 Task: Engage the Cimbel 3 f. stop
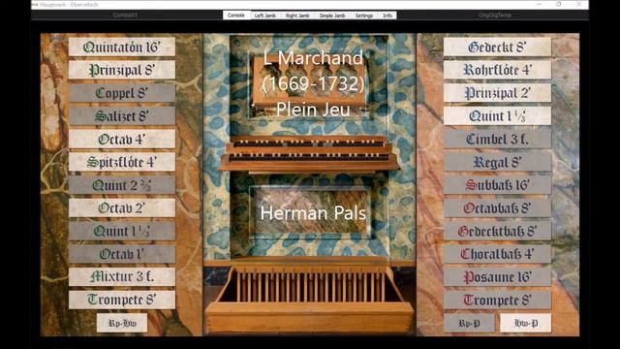click(x=497, y=139)
